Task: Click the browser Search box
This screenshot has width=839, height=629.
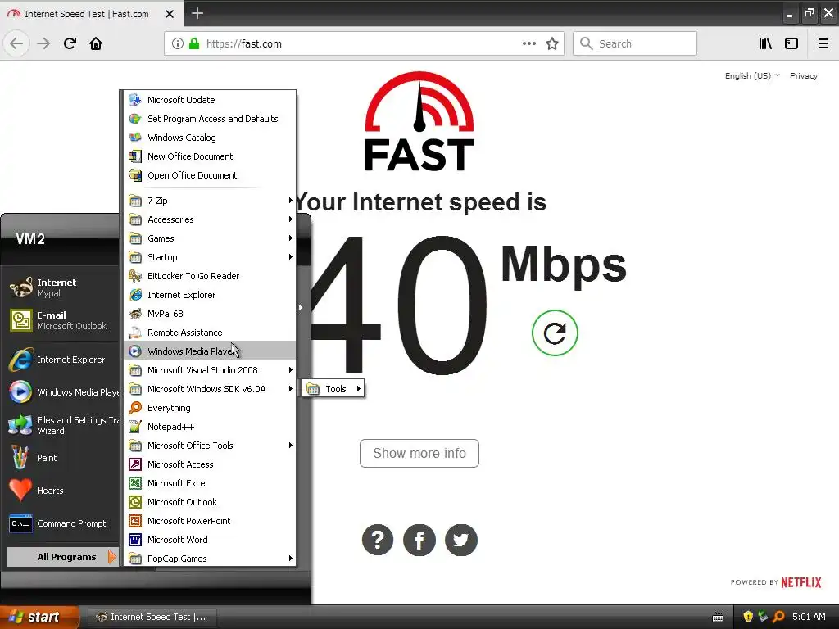Action: [635, 43]
